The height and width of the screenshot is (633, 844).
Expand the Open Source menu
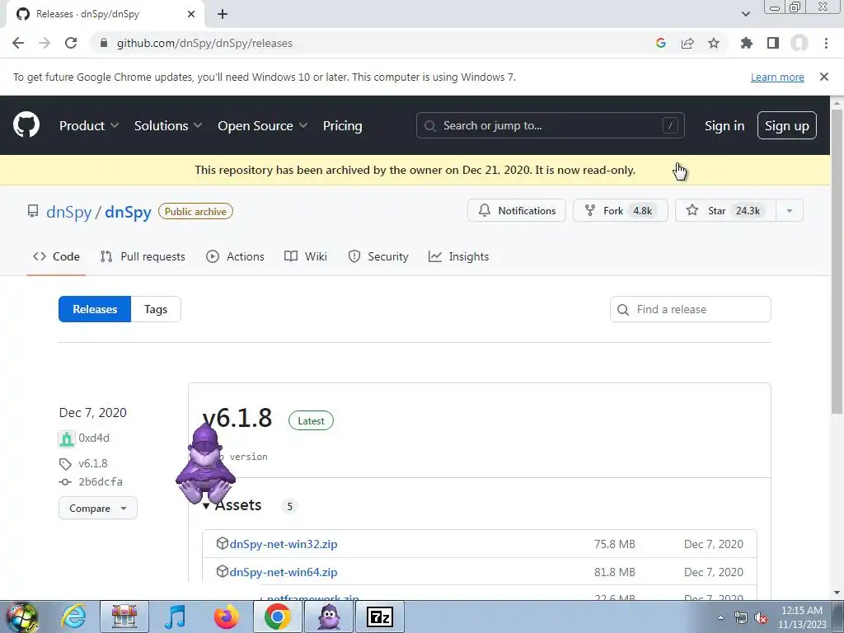coord(263,125)
